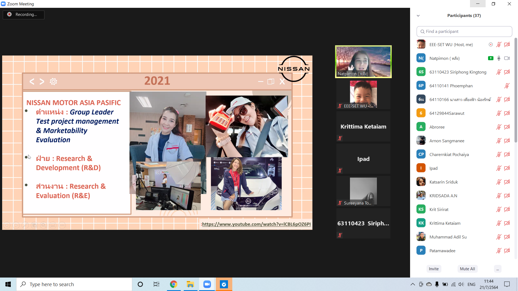Open the YouTube link on slide
The image size is (518, 291).
tap(256, 224)
